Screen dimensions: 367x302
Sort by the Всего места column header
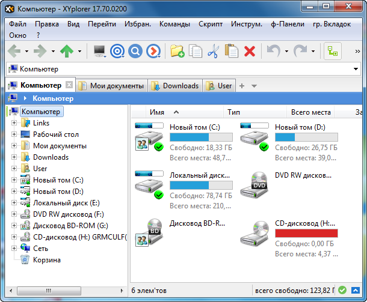(x=310, y=112)
